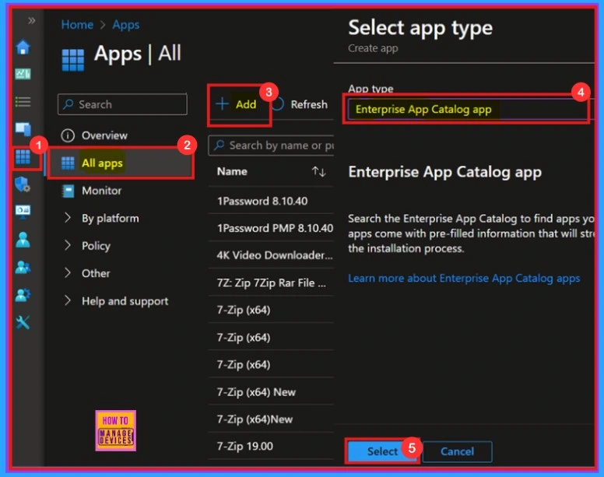Open the Home icon in the sidebar
The height and width of the screenshot is (477, 604).
[23, 47]
